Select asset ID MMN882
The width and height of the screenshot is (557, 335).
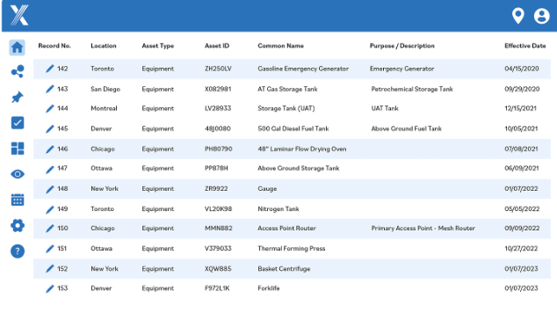pos(218,229)
